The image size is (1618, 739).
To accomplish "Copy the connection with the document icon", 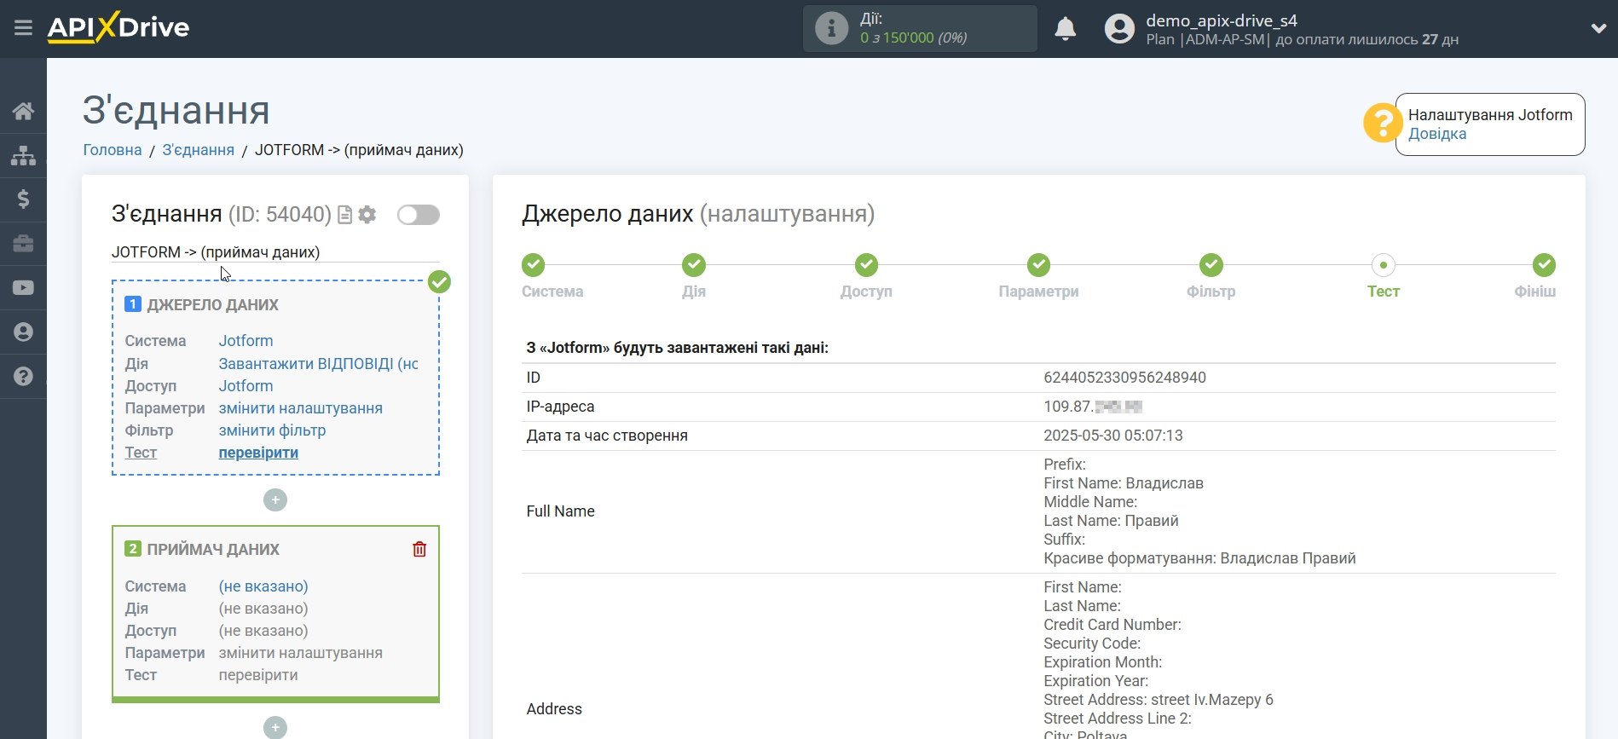I will pyautogui.click(x=344, y=215).
